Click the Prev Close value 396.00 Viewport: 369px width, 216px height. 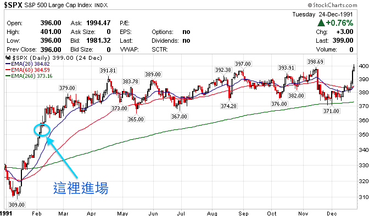point(51,49)
